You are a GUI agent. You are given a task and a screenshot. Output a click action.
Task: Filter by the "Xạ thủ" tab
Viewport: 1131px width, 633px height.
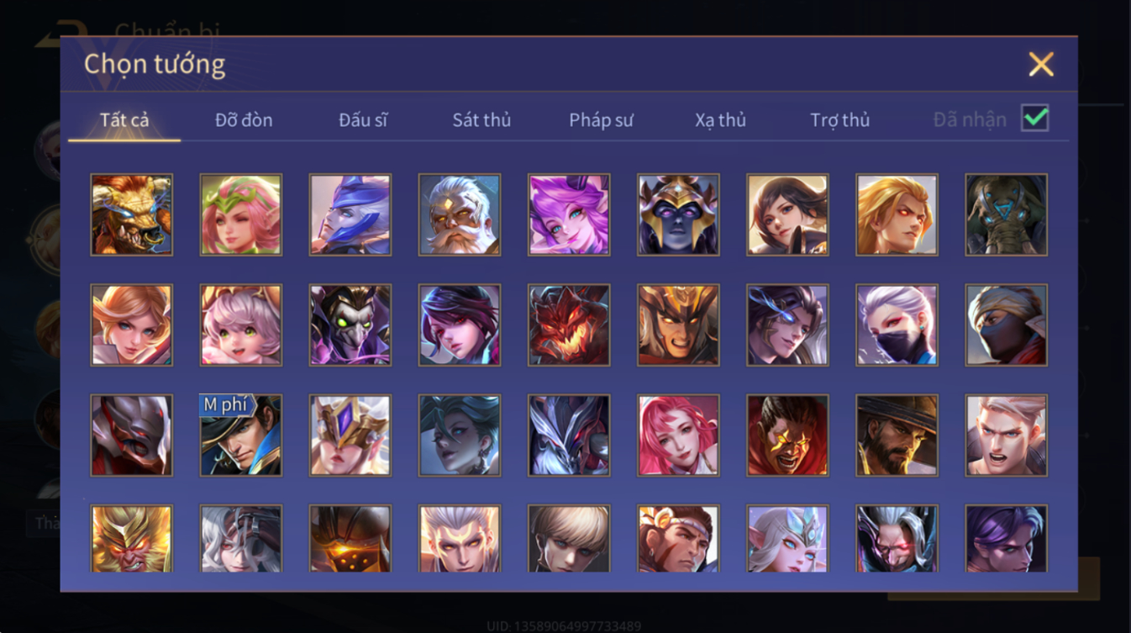coord(720,119)
